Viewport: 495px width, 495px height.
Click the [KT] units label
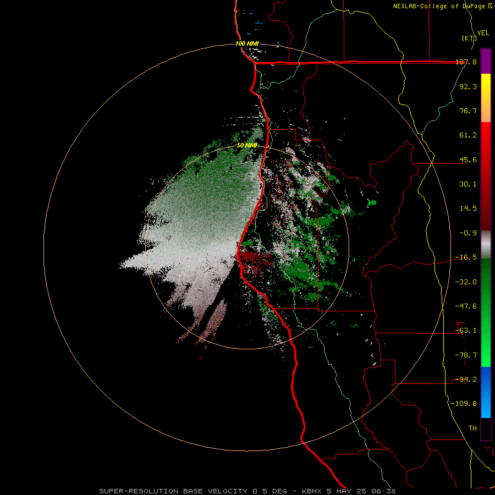coord(470,38)
